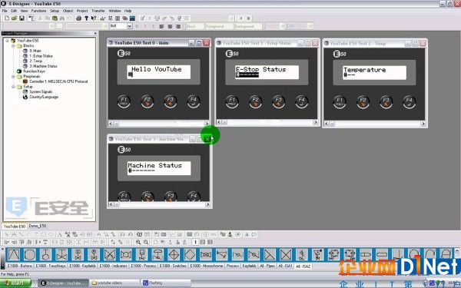Select the circle symbol in the symbol library
The image size is (461, 288).
(30, 254)
